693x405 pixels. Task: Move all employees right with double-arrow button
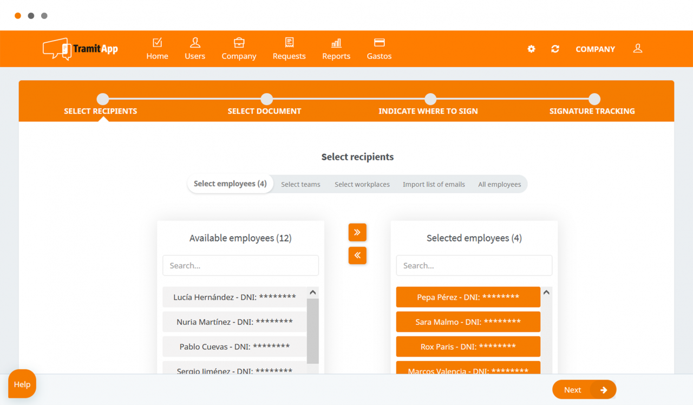[x=357, y=232]
